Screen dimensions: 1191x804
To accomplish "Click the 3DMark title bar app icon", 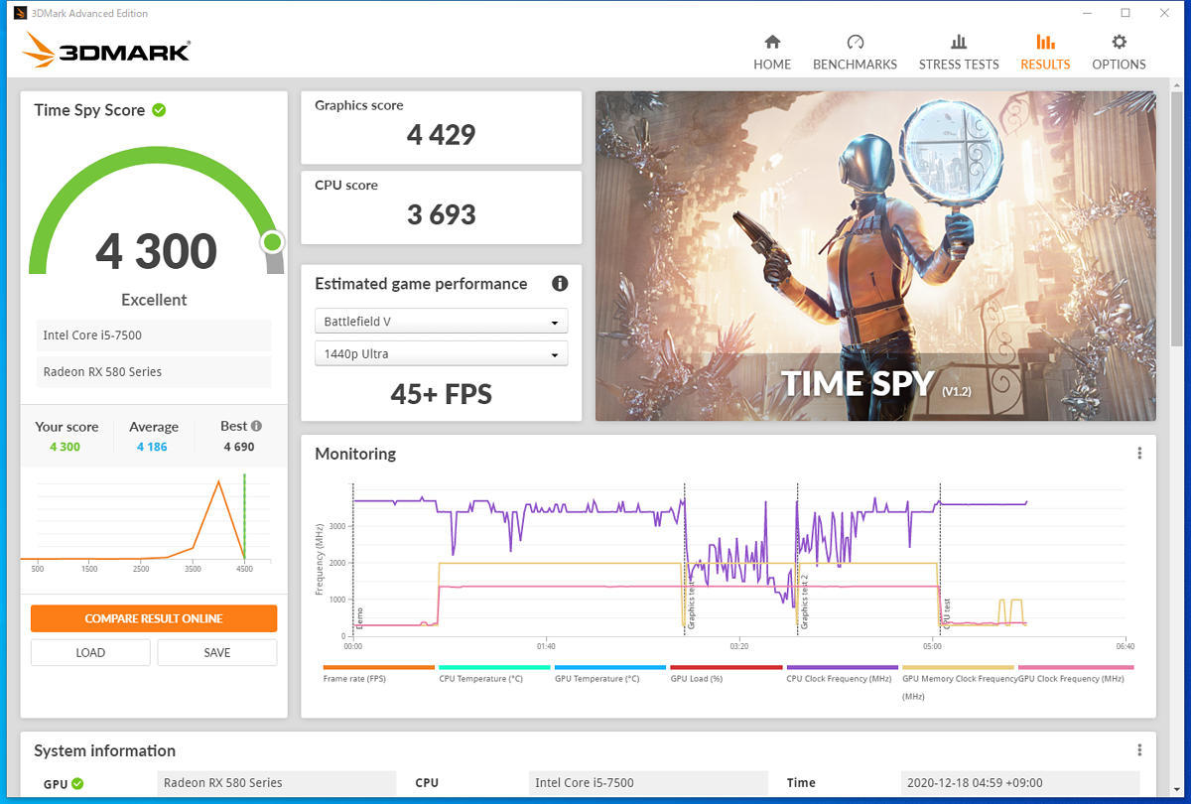I will [x=20, y=13].
